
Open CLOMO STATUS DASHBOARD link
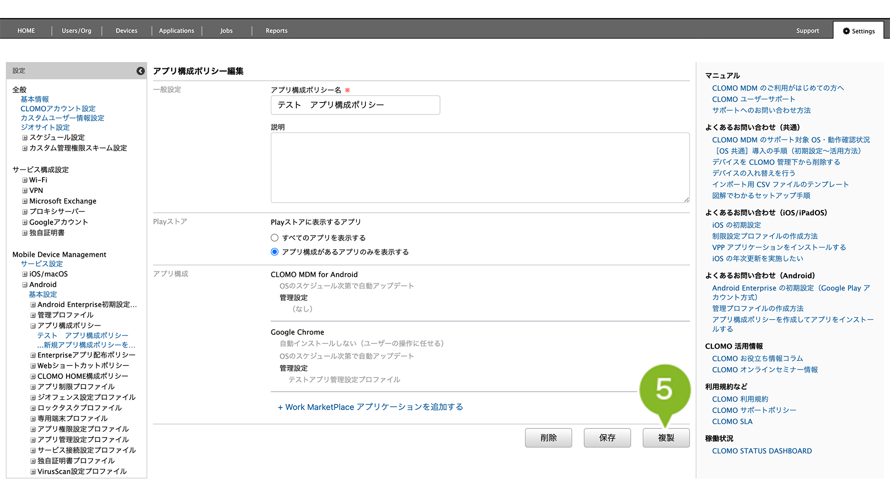[x=761, y=451]
